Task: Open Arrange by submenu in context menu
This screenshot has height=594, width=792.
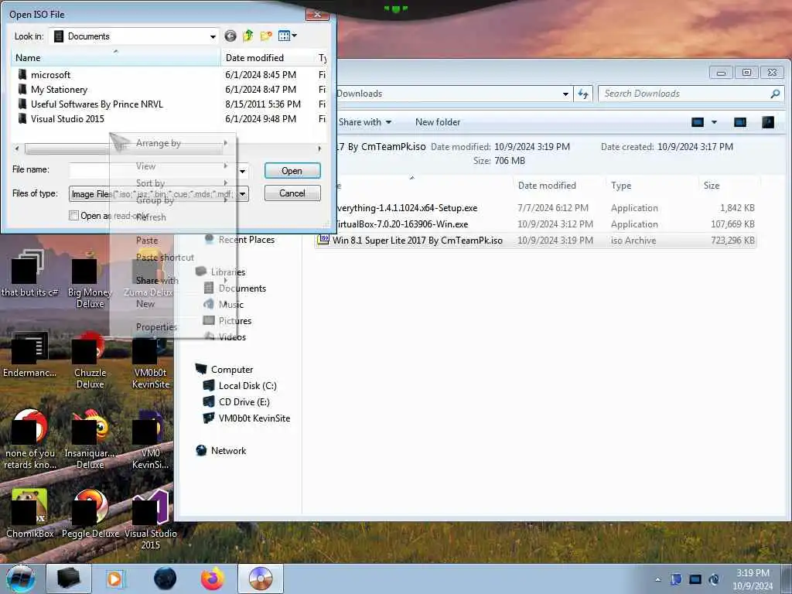Action: [172, 143]
